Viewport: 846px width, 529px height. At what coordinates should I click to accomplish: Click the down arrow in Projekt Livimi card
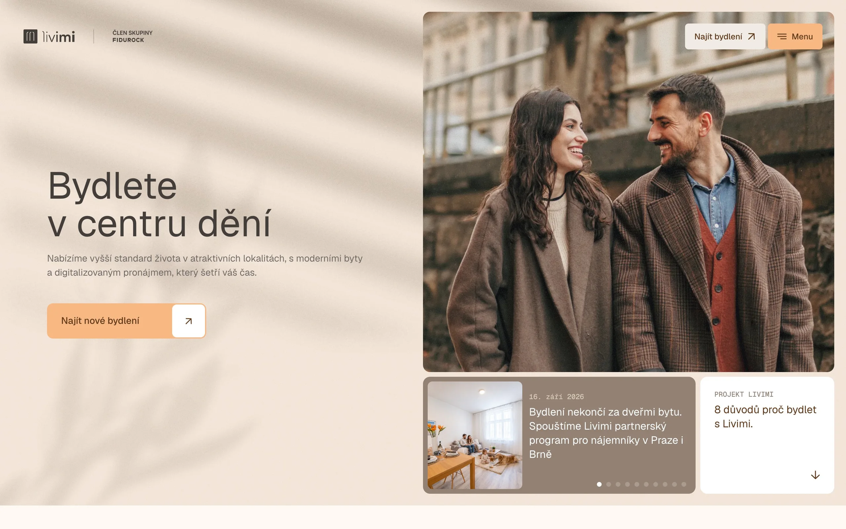815,475
